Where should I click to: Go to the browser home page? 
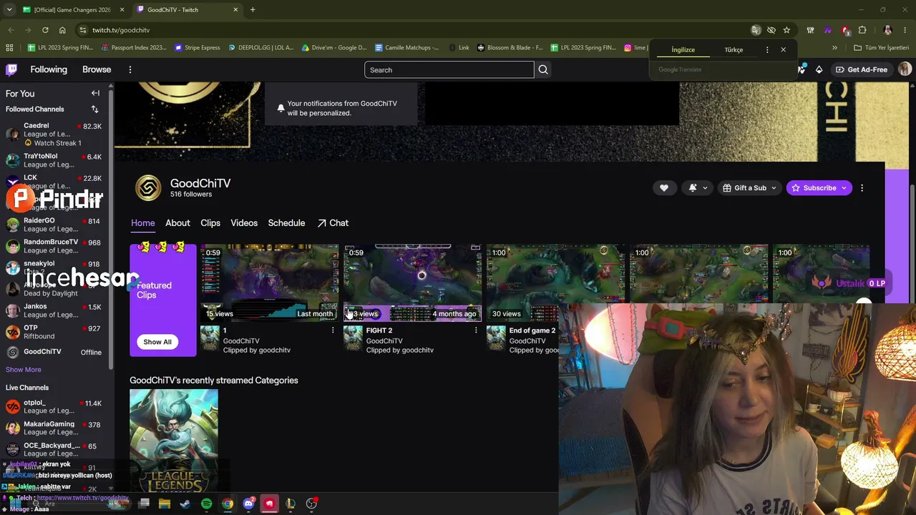coord(62,30)
